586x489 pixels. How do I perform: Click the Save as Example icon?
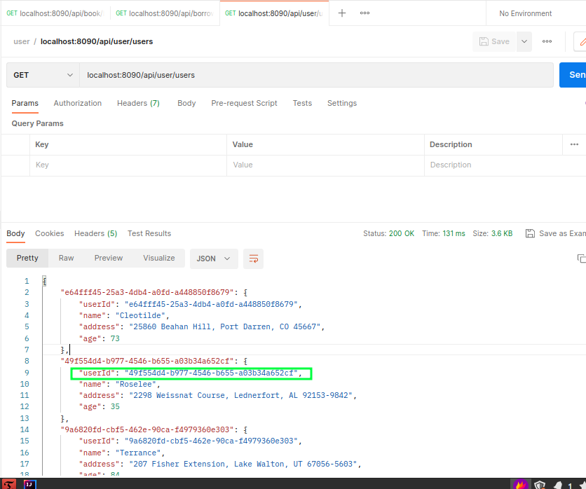[530, 233]
